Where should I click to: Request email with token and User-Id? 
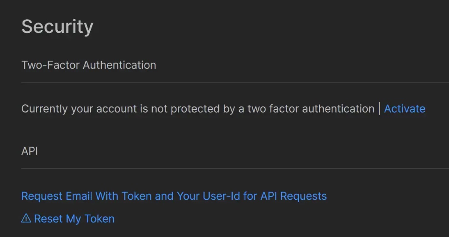click(x=174, y=196)
